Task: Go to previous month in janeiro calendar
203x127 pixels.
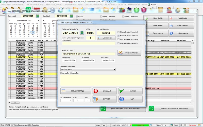Action: pos(44,21)
